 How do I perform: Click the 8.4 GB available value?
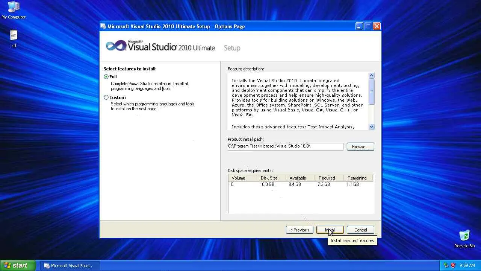tap(295, 184)
